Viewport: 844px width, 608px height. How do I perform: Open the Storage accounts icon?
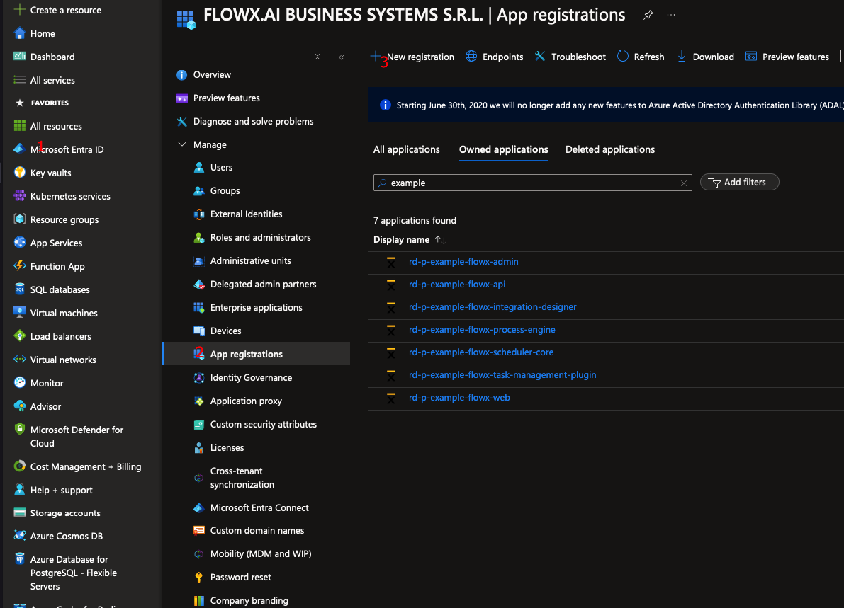[x=19, y=512]
